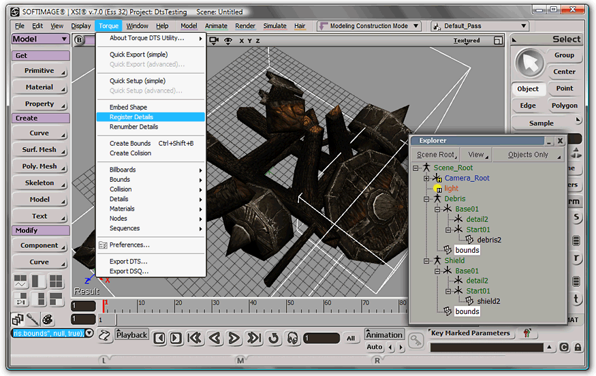Select the Polygon filter button
This screenshot has width=596, height=376.
(565, 106)
